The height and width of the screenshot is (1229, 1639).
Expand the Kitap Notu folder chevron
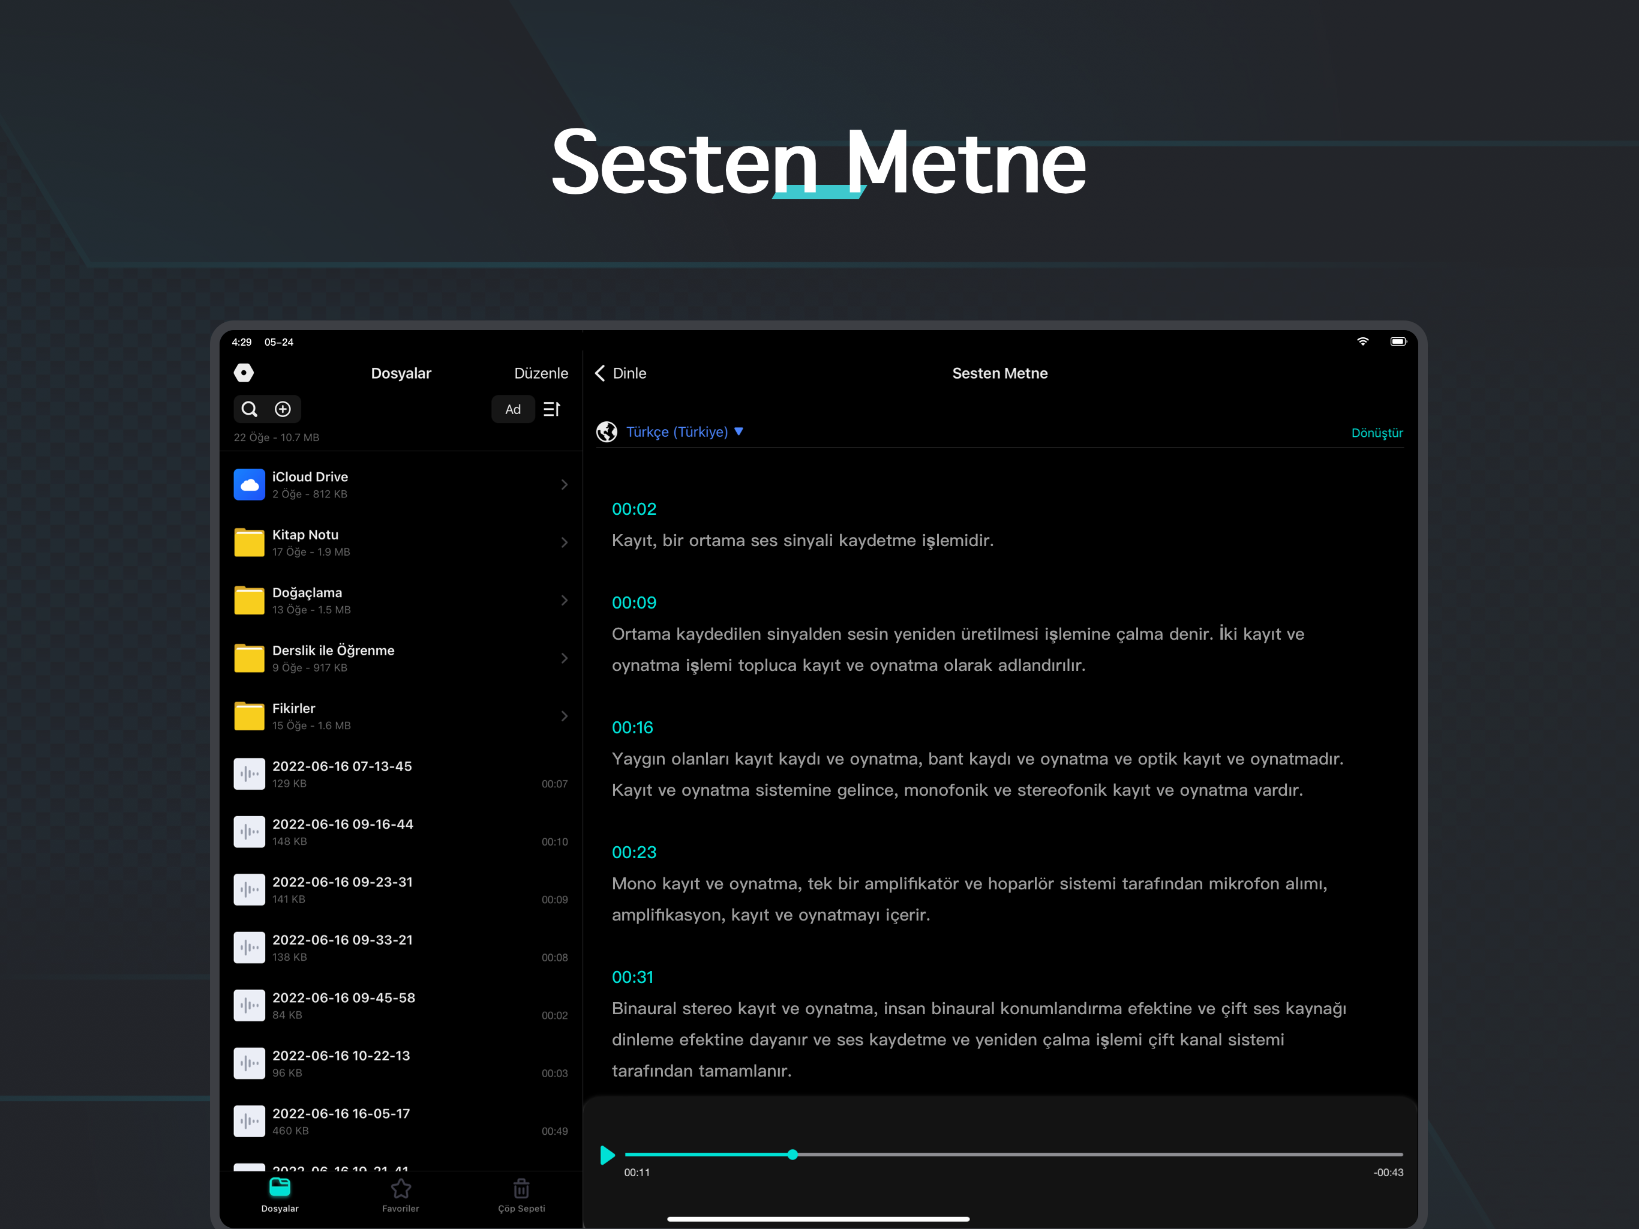(x=565, y=542)
